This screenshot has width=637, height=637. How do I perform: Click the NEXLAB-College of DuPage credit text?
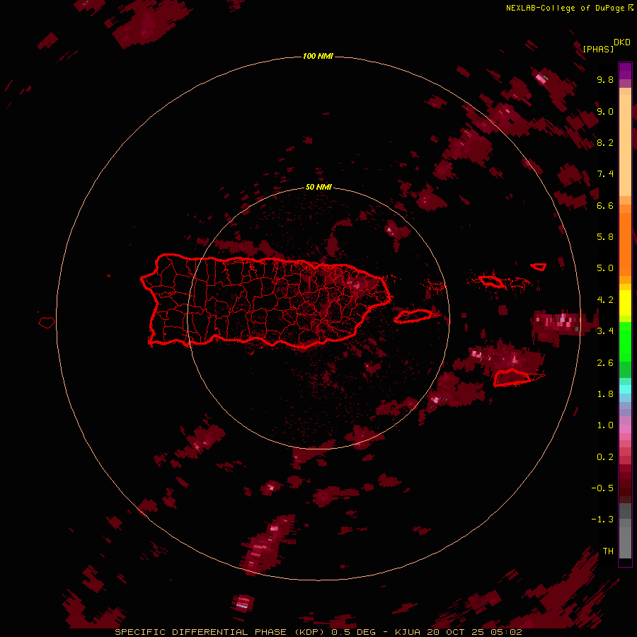(x=566, y=8)
